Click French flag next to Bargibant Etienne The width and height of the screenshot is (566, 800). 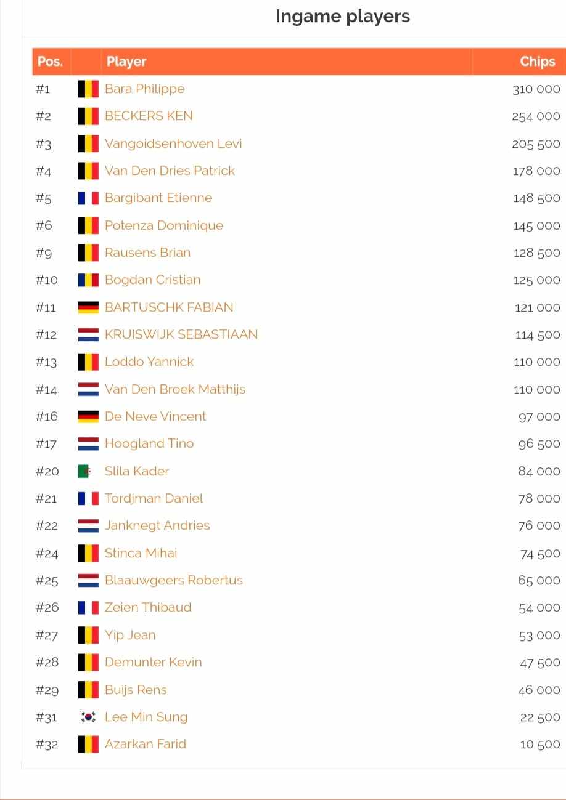pos(88,198)
